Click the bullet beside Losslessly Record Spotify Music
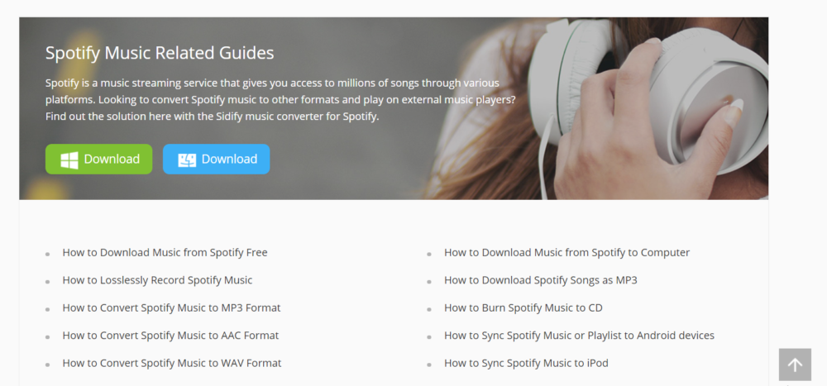 point(47,282)
